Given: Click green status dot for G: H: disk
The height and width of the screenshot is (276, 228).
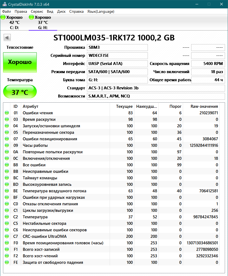Looking at the screenshot, I should (x=31, y=17).
